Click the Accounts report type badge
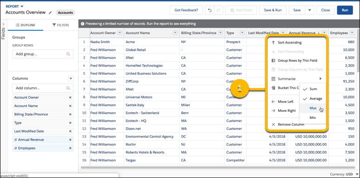This screenshot has height=178, width=360. pos(65,13)
